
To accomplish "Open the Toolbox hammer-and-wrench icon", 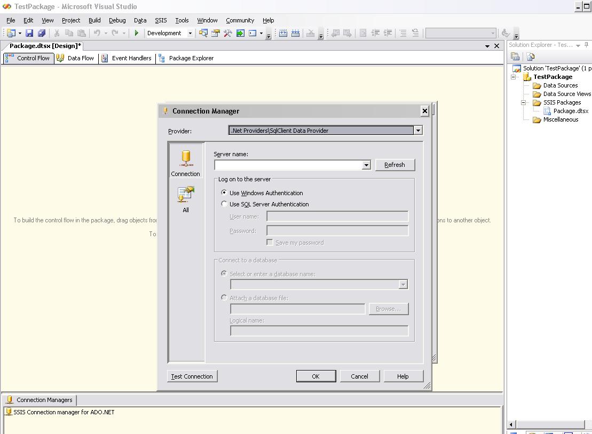I will coord(228,33).
